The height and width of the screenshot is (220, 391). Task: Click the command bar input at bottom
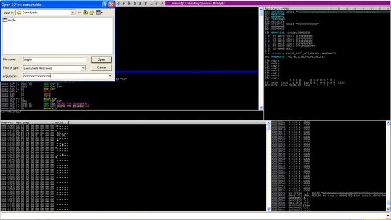point(193,216)
